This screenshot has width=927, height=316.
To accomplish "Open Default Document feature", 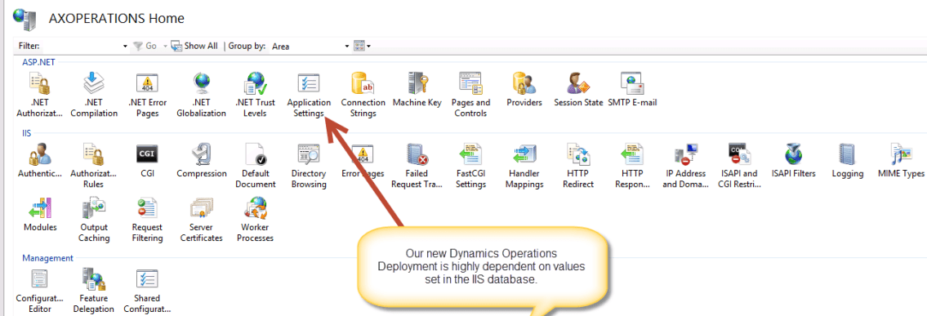I will click(x=255, y=166).
